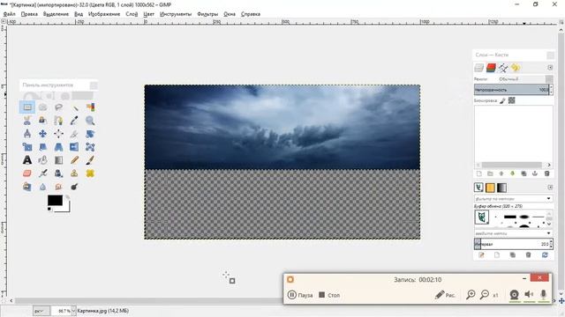This screenshot has height=317, width=565.
Task: Toggle webcam in the recorder bar
Action: click(x=514, y=295)
